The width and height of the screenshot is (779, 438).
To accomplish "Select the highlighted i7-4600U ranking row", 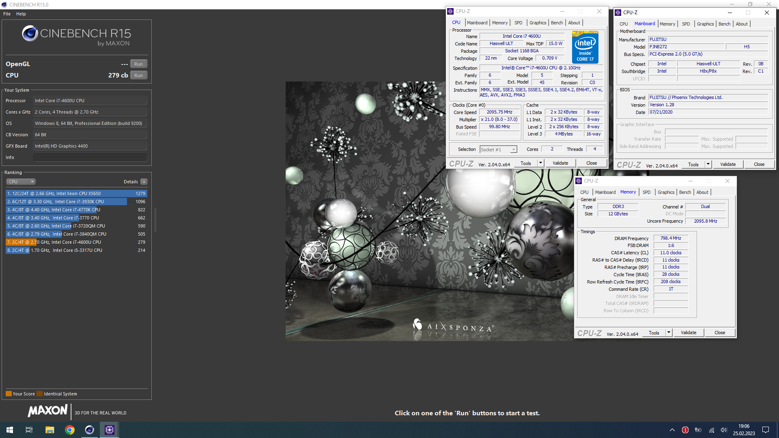I will (x=76, y=242).
